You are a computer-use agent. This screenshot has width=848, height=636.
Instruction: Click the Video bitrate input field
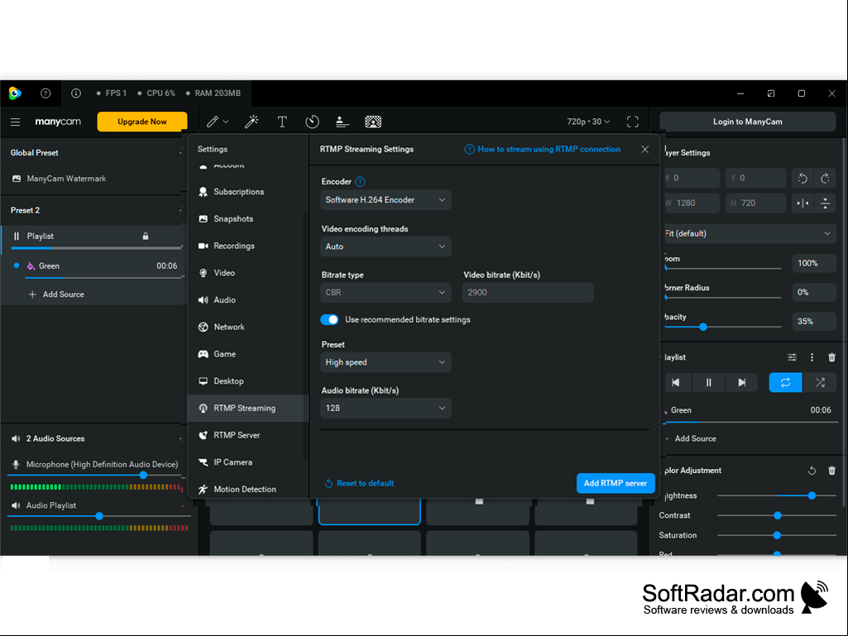pos(527,293)
